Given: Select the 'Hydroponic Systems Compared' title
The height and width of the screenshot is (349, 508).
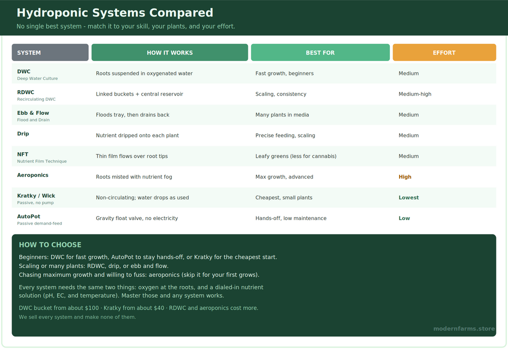Looking at the screenshot, I should pyautogui.click(x=115, y=12).
